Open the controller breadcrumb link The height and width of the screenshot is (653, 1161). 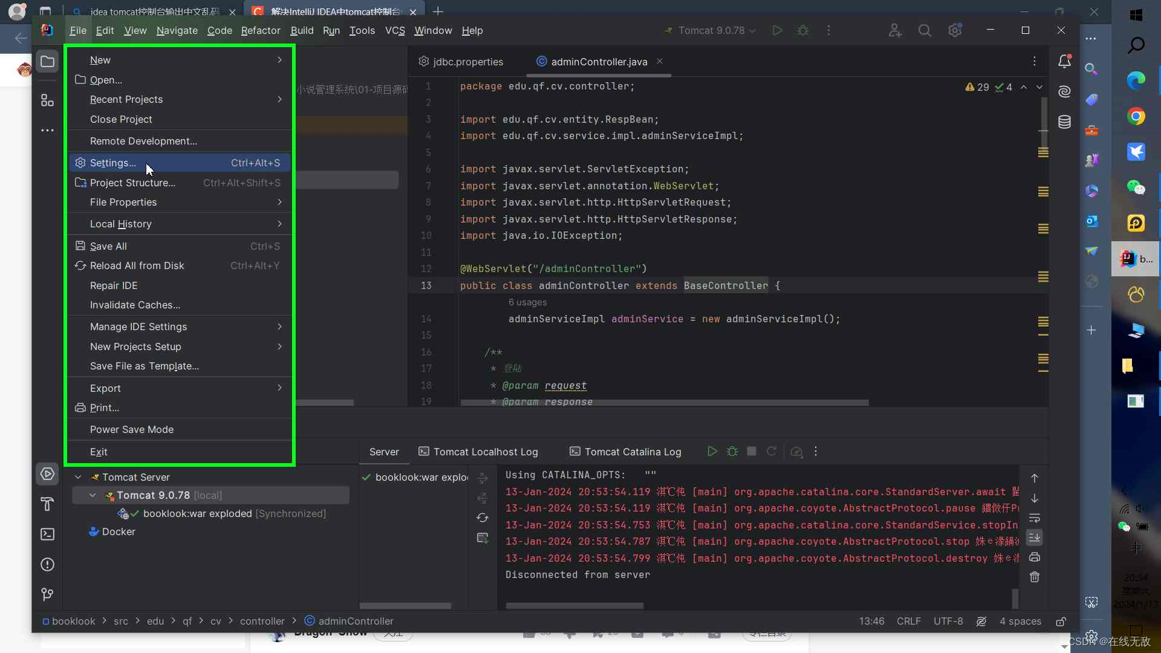[263, 621]
